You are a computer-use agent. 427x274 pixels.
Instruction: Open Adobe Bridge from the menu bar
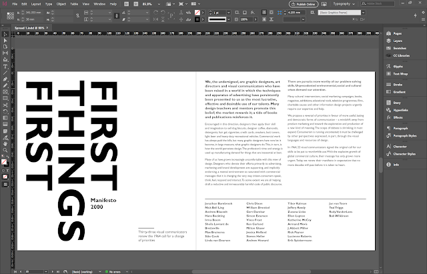[126, 4]
